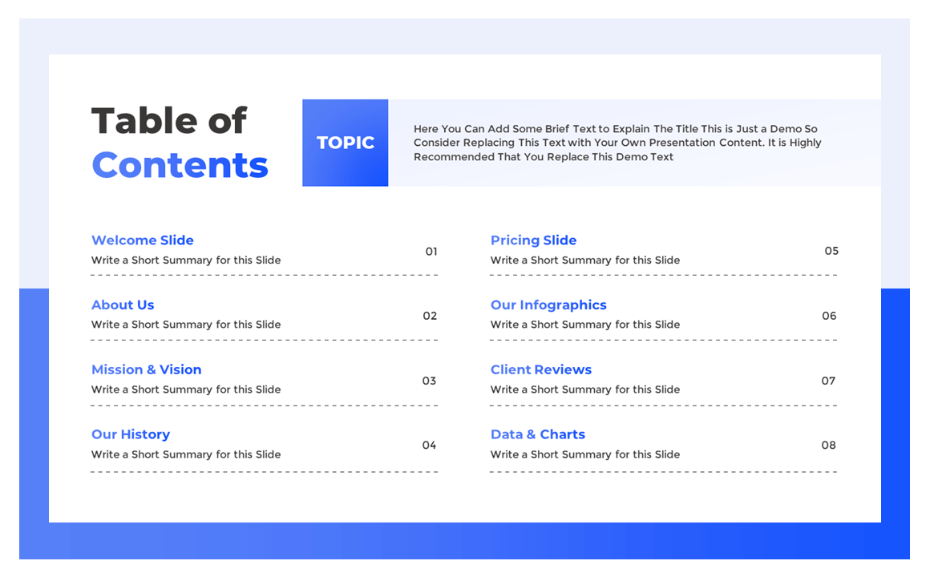Viewport: 930px width, 577px height.
Task: Select the Table of Contents title
Action: pyautogui.click(x=180, y=143)
